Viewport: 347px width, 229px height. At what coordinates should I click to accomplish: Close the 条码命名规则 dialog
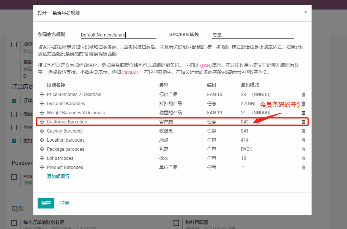pos(305,12)
